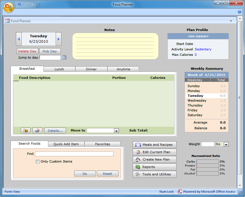This screenshot has width=245, height=197.
Task: Open the Undo history dropdown arrow
Action: (23, 5)
